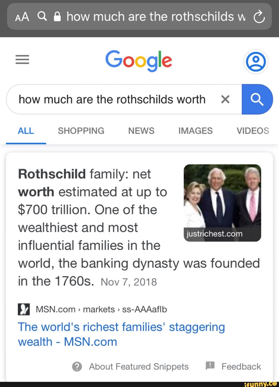
Task: Select the ALL results tab
Action: click(x=26, y=131)
